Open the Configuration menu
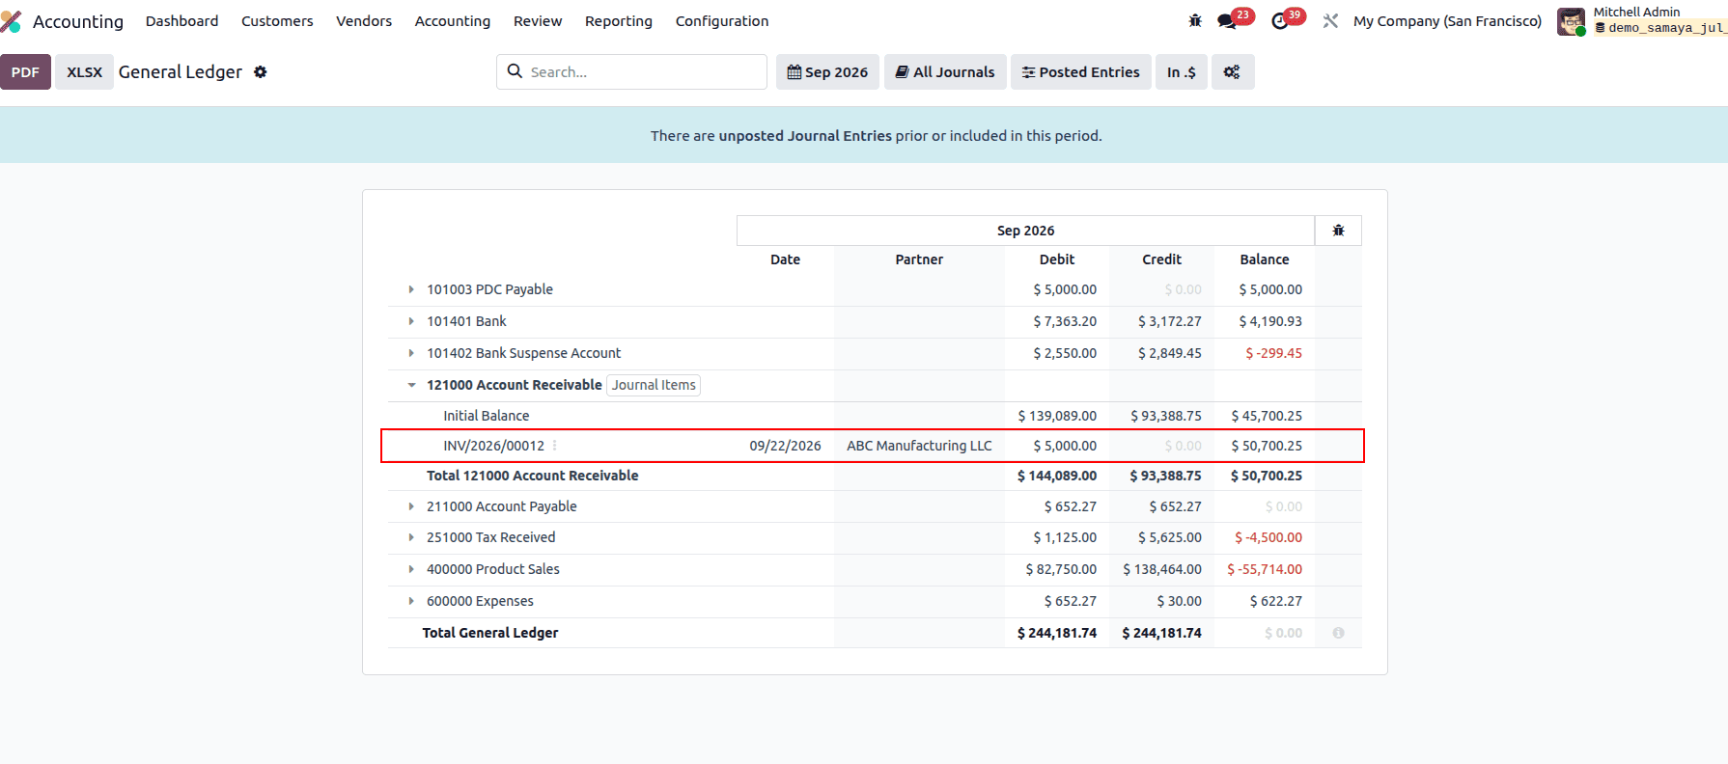Image resolution: width=1728 pixels, height=764 pixels. point(722,21)
